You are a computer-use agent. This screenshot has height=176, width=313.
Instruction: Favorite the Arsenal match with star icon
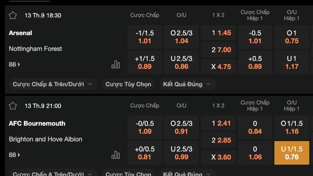coord(13,16)
